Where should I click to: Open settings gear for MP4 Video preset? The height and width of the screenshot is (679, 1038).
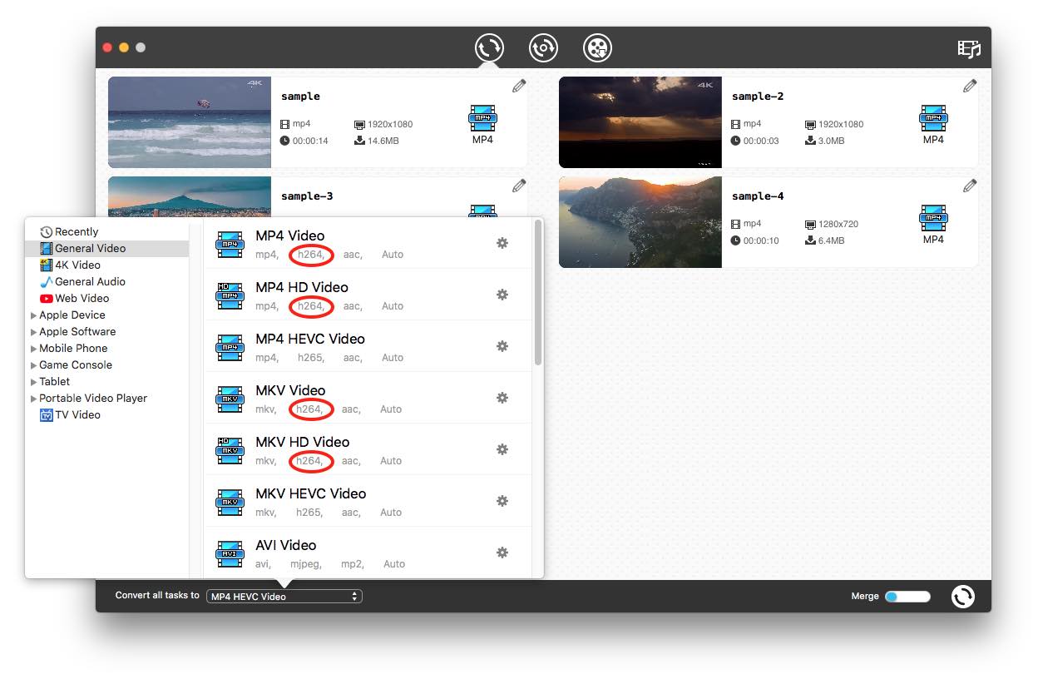click(x=502, y=243)
